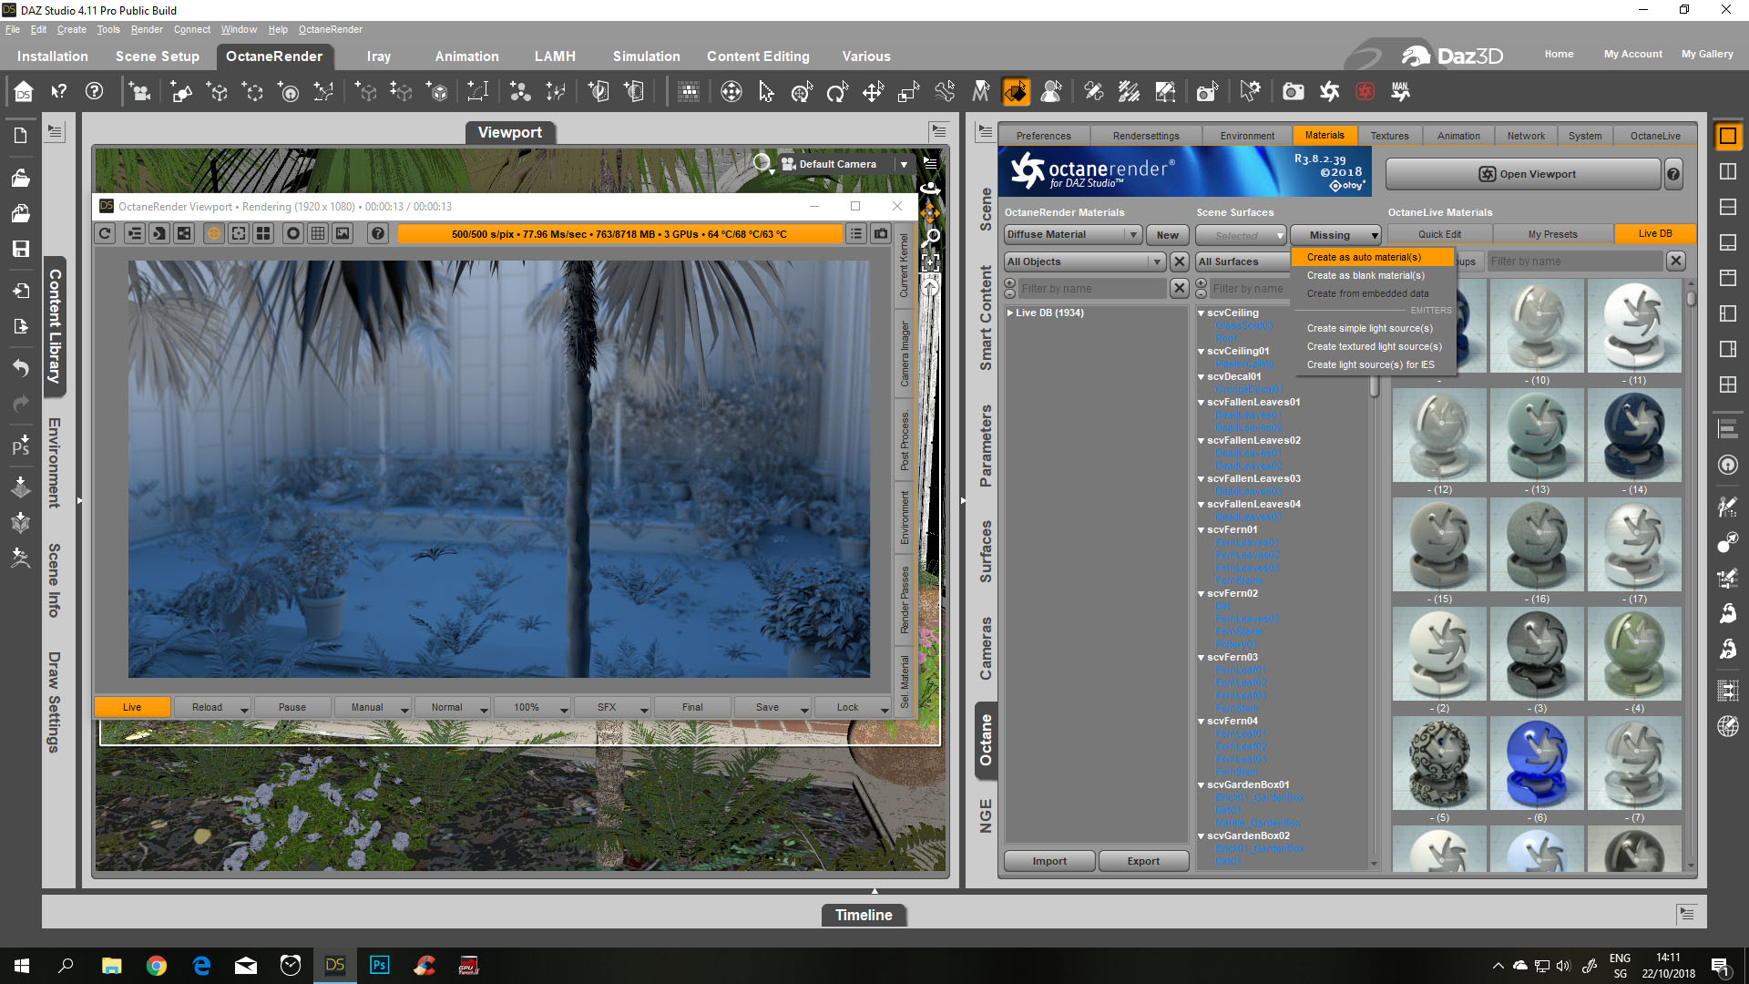Click the materials thumbnail list scrollbar
Viewport: 1749px width, 984px height.
click(x=1691, y=574)
